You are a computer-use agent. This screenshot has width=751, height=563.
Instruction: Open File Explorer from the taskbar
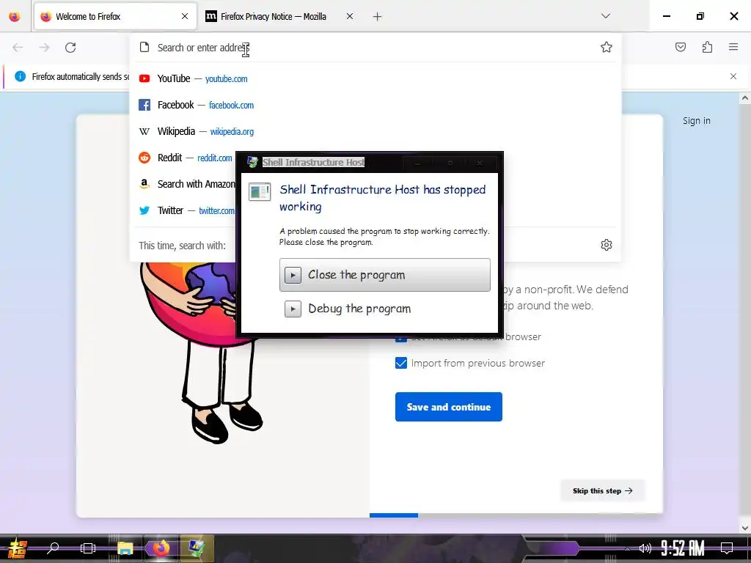125,548
